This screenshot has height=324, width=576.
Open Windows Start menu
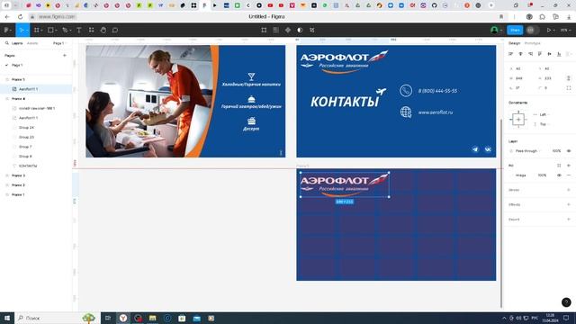tap(7, 318)
